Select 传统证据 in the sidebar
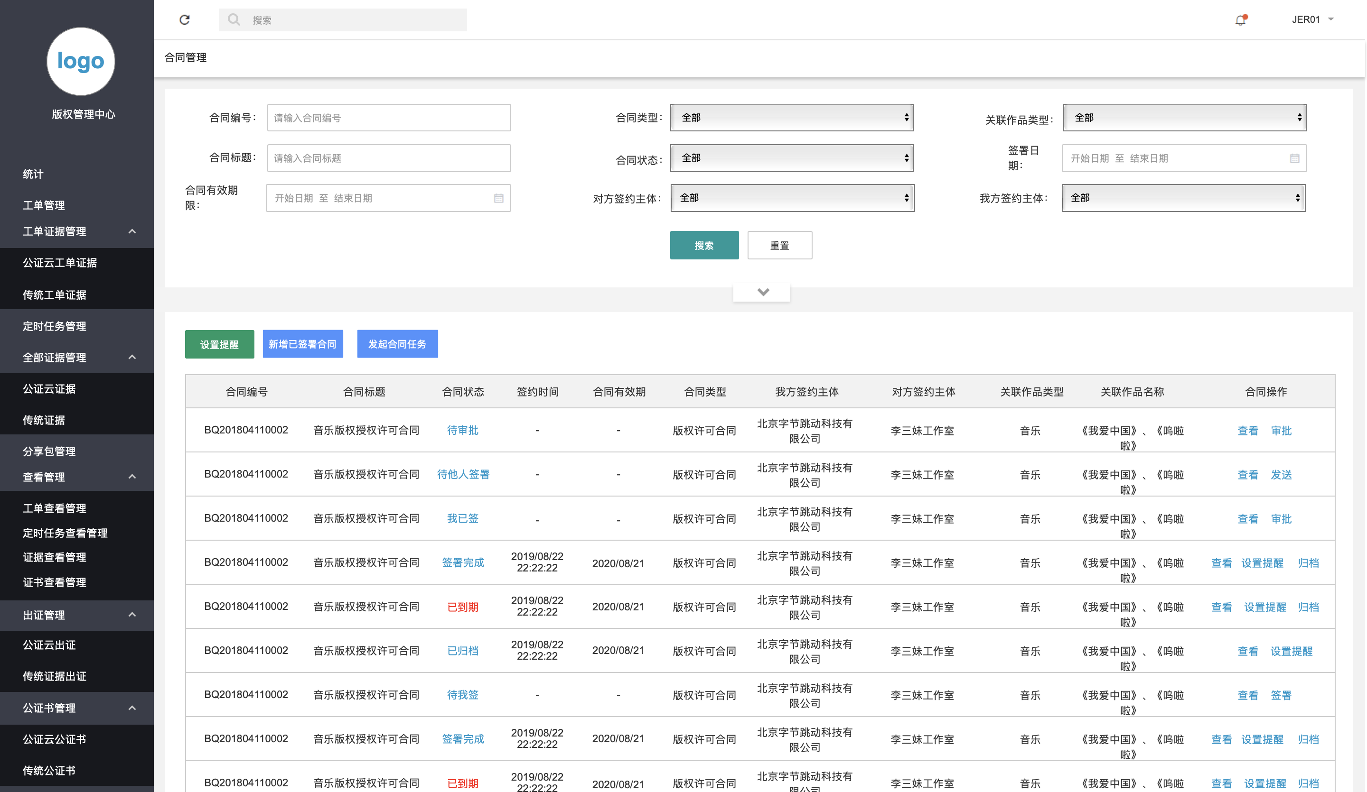Image resolution: width=1367 pixels, height=792 pixels. (x=43, y=420)
